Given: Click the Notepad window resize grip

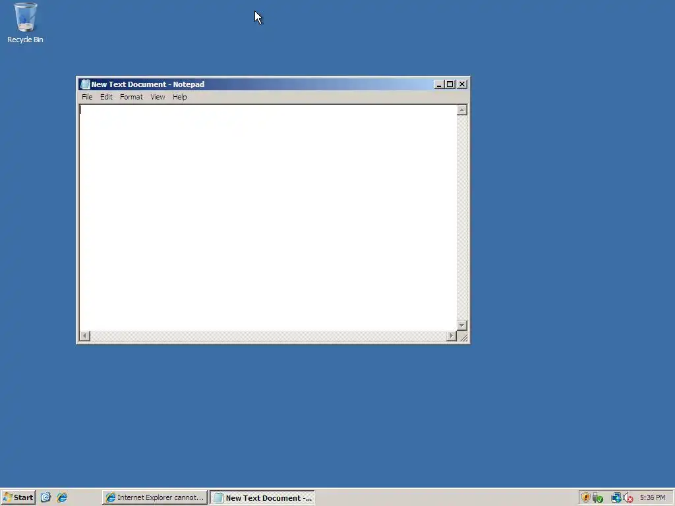Looking at the screenshot, I should [463, 337].
